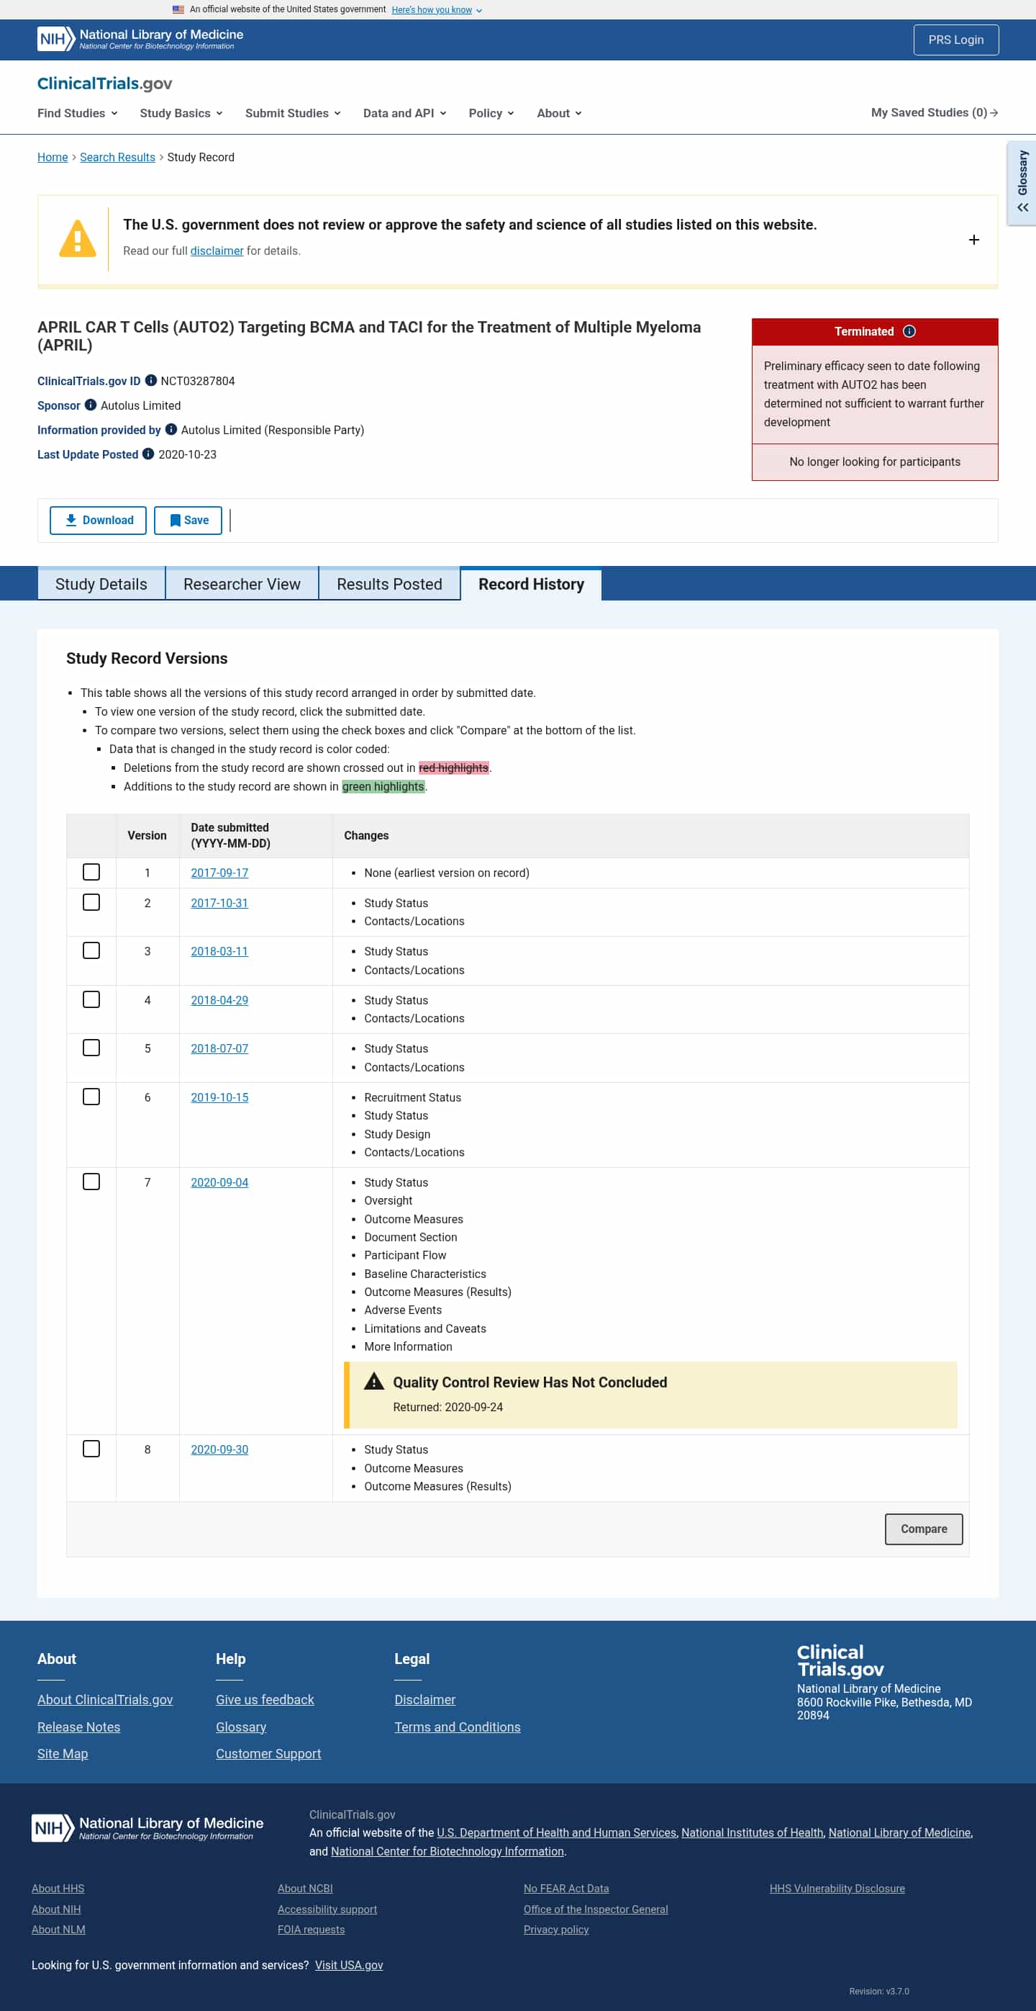The image size is (1036, 2011).
Task: Expand the Study Basics menu
Action: [x=181, y=113]
